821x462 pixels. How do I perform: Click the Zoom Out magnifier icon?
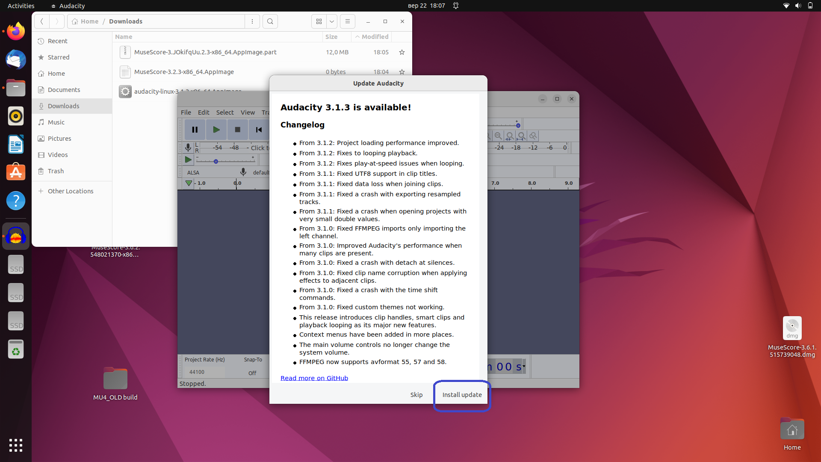(498, 136)
